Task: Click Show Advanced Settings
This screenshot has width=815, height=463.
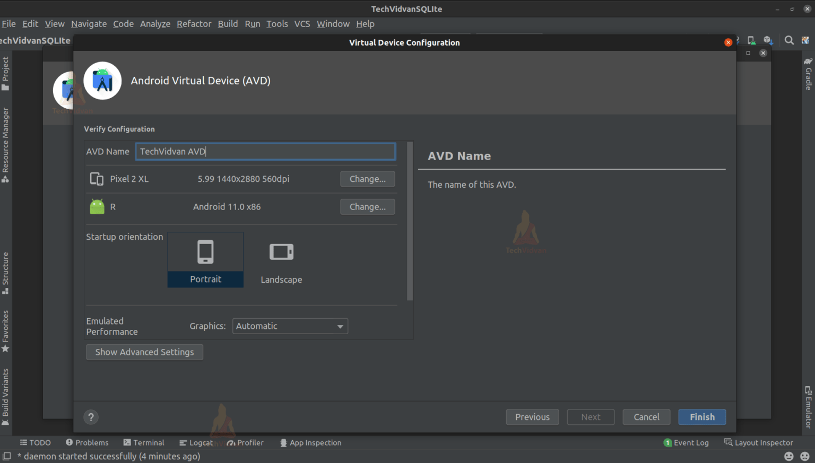Action: tap(144, 352)
